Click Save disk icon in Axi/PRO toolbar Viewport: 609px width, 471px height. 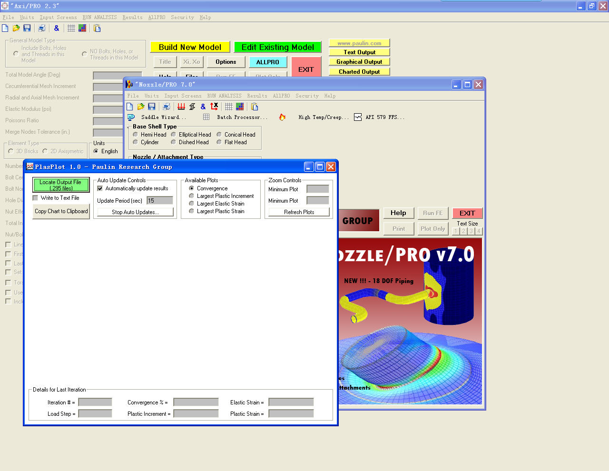[x=27, y=28]
